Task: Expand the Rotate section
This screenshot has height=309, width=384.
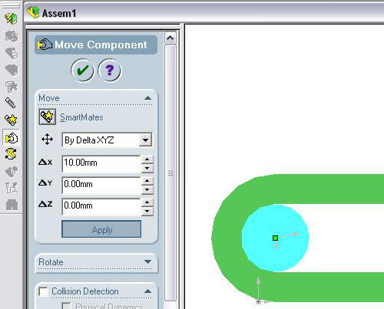Action: click(147, 261)
